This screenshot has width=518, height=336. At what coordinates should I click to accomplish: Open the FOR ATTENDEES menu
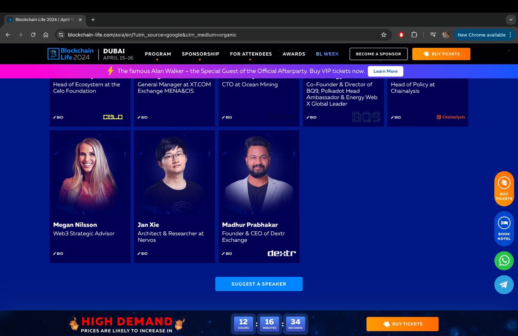pyautogui.click(x=251, y=54)
